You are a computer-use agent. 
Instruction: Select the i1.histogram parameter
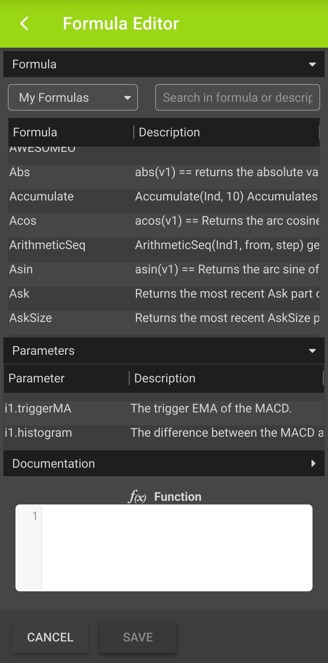[x=164, y=433]
